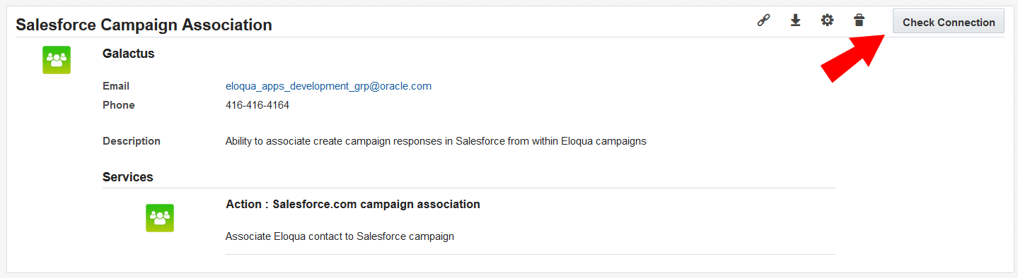Viewport: 1018px width, 278px height.
Task: Click the chain link icon in the toolbar
Action: 763,20
